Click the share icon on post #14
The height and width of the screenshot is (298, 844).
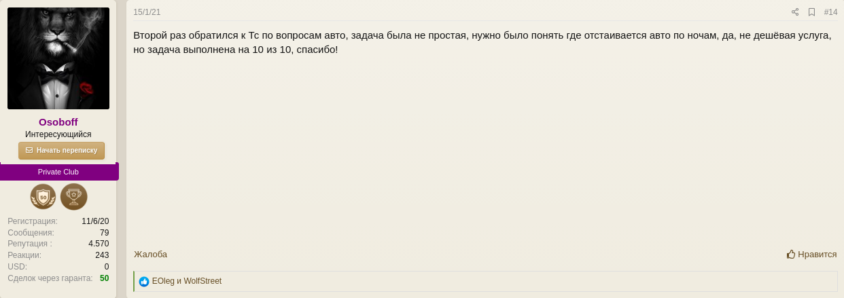coord(795,12)
